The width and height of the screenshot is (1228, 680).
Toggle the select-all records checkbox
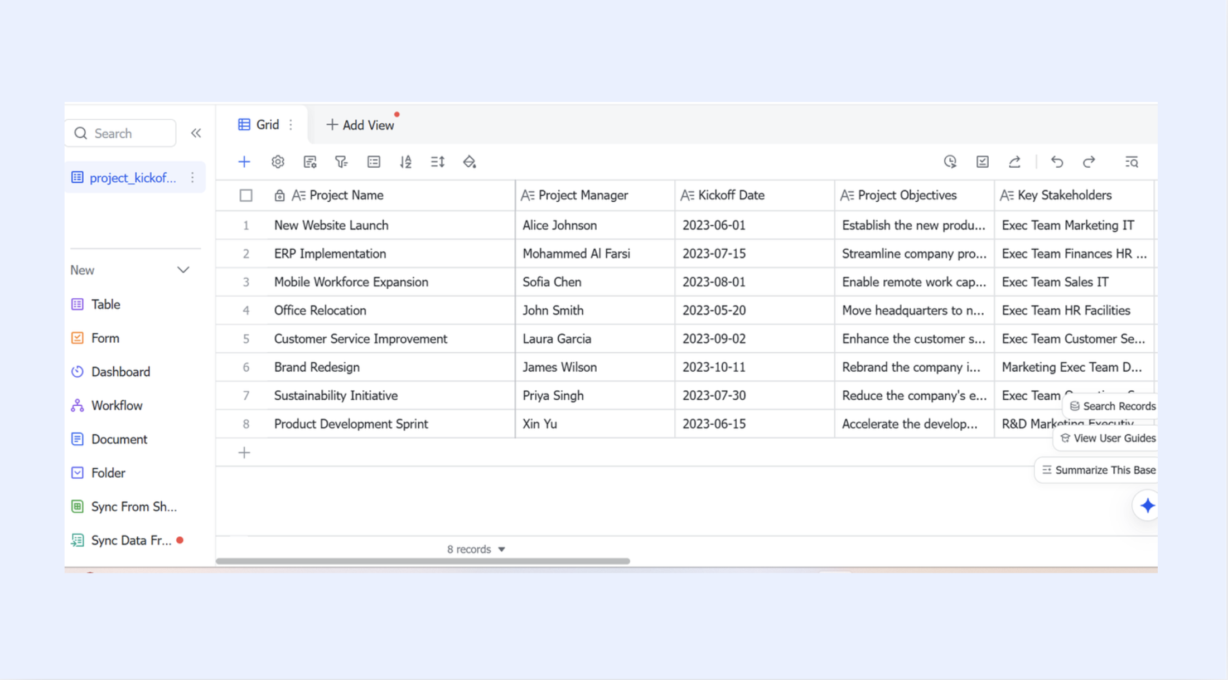click(x=246, y=196)
